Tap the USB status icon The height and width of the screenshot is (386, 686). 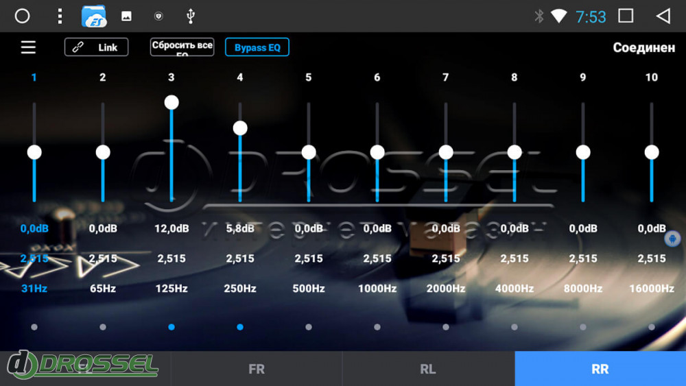[190, 16]
